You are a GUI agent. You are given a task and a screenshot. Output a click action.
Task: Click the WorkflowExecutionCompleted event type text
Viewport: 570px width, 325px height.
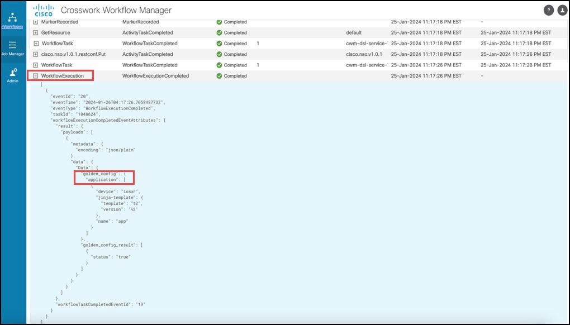point(155,76)
